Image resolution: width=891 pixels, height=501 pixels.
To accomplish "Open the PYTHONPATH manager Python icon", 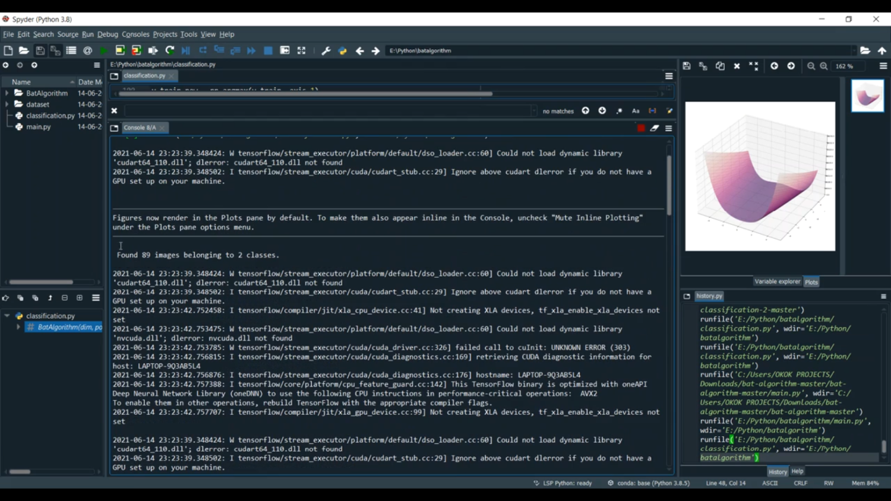I will click(342, 51).
